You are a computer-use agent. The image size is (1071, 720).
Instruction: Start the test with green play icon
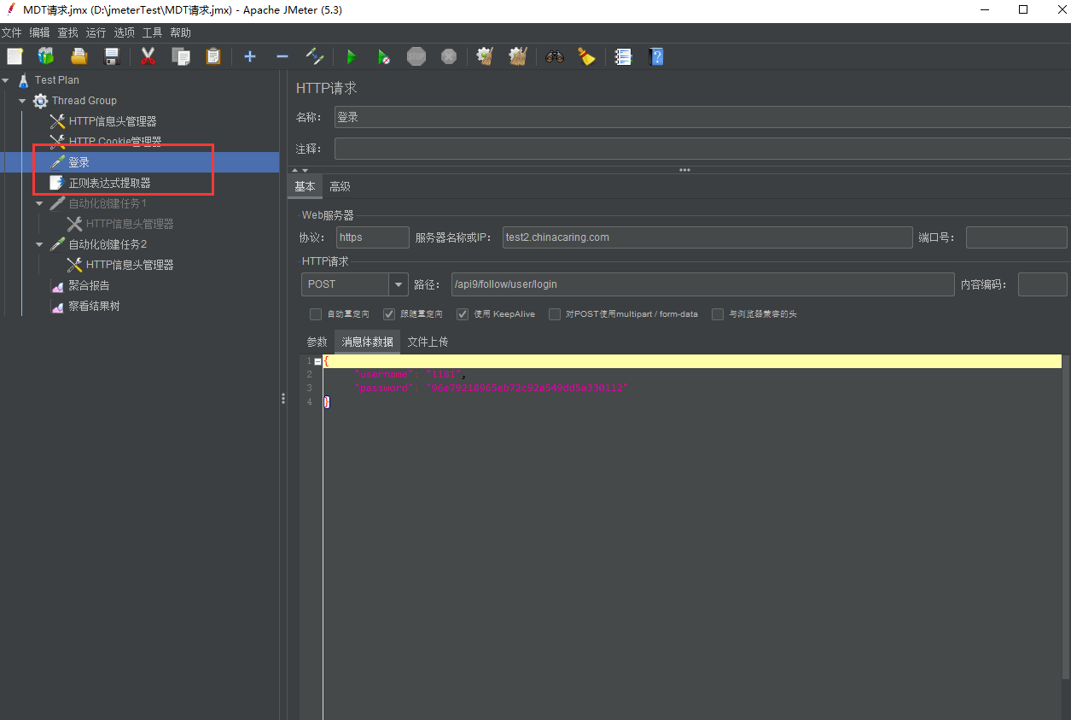coord(351,56)
